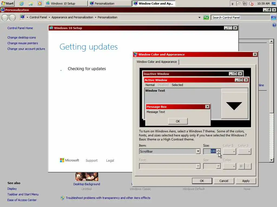277x207 pixels.
Task: Click the volume tray icon
Action: pyautogui.click(x=251, y=4)
